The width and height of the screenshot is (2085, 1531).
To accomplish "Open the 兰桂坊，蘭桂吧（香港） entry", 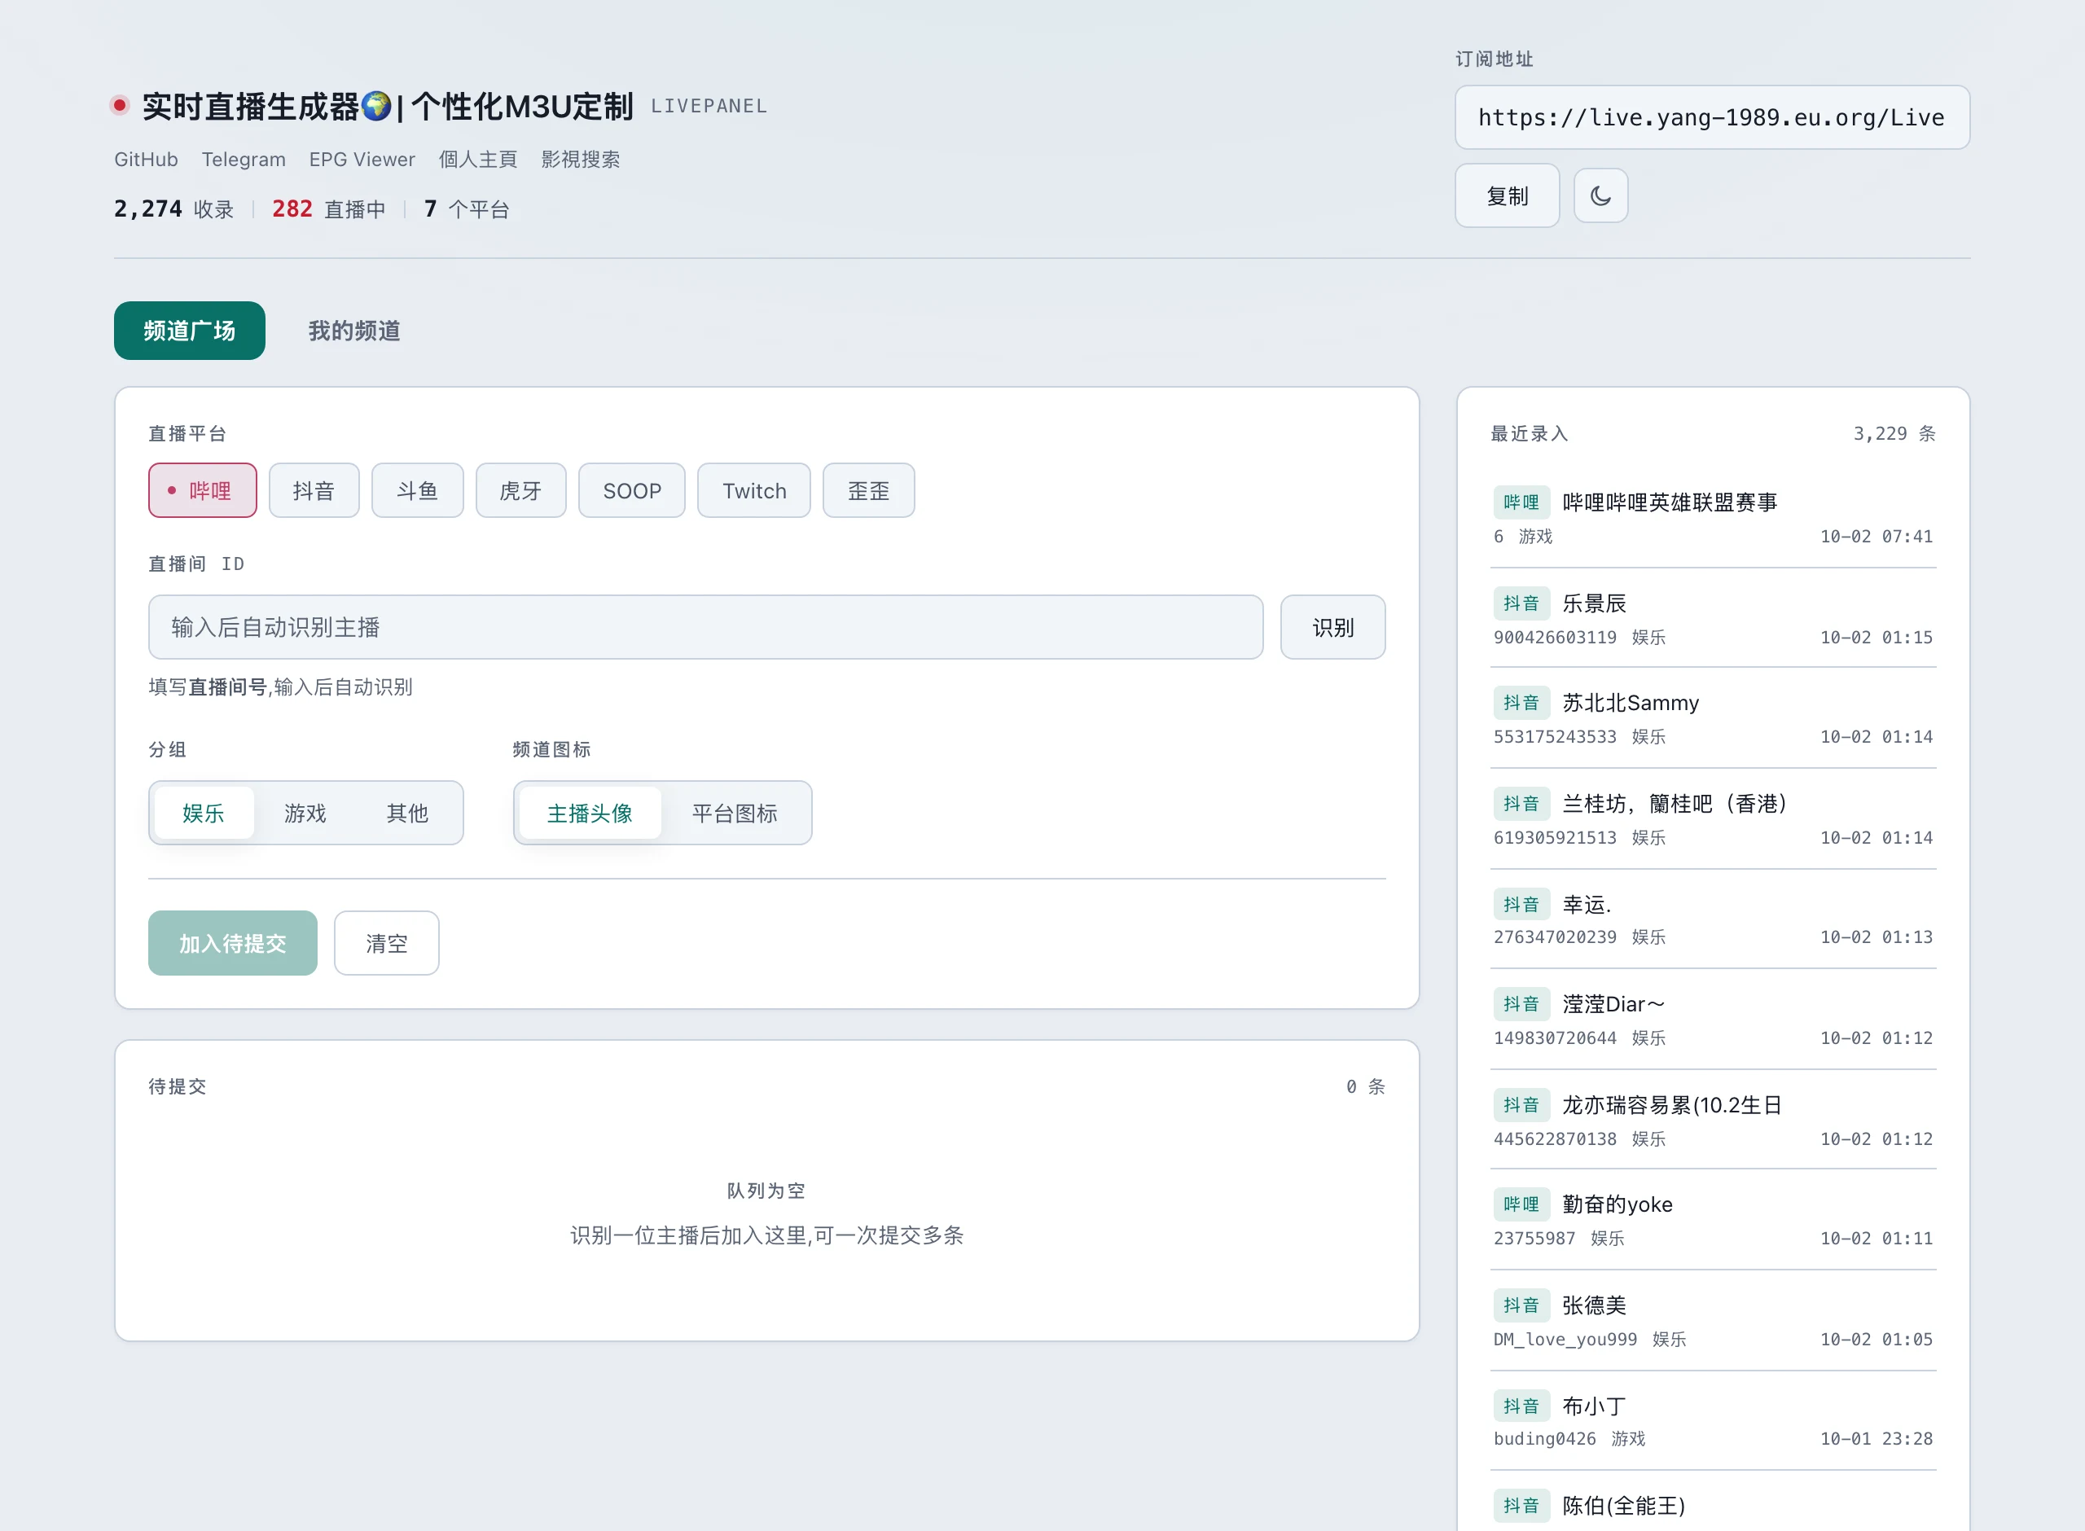I will click(1713, 820).
